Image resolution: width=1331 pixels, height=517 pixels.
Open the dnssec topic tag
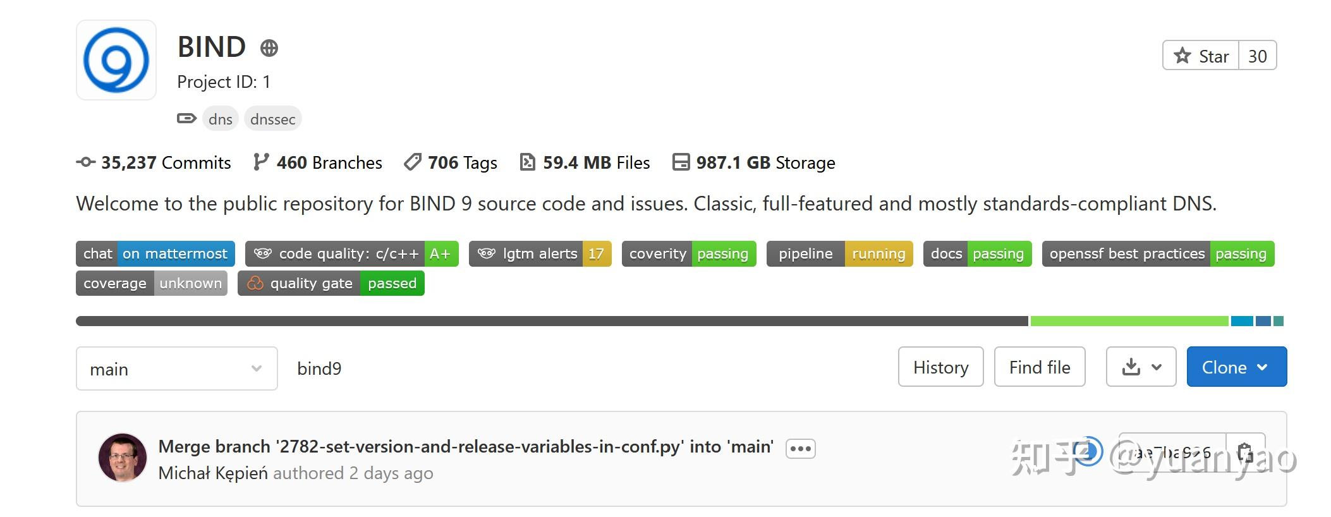click(x=272, y=119)
